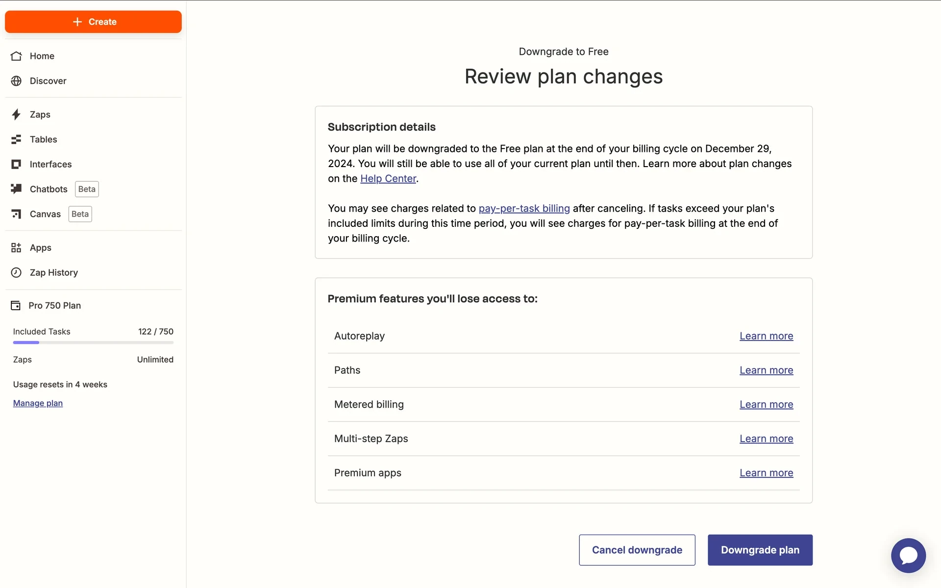Click the Zaps Unlimited value
Screen dimensions: 941x588
pyautogui.click(x=155, y=360)
